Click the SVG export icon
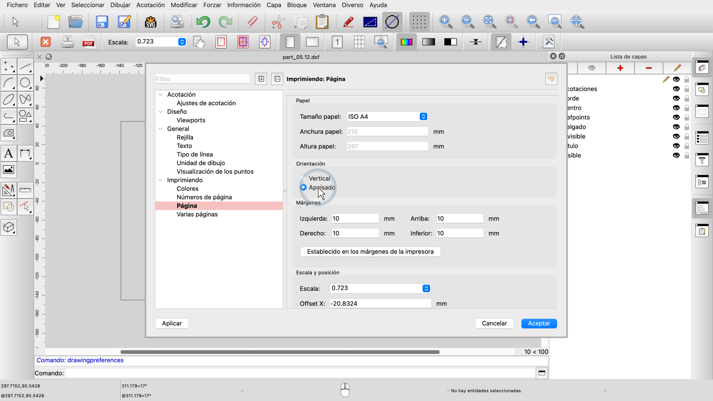 coord(151,22)
